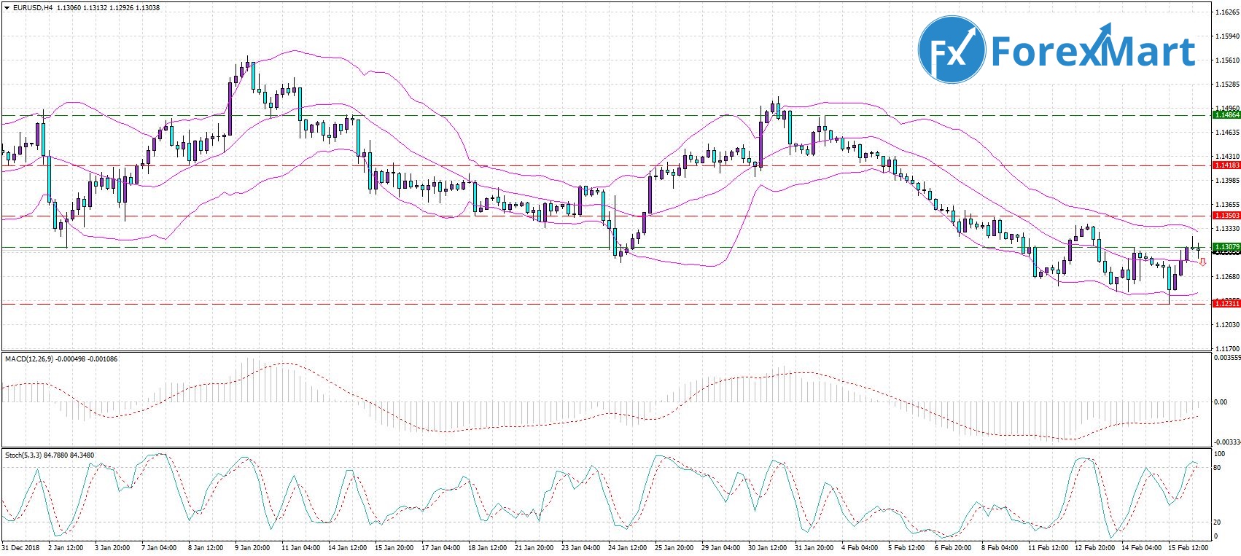Select the 1.13330 price scale value
The width and height of the screenshot is (1241, 556).
pos(1226,229)
